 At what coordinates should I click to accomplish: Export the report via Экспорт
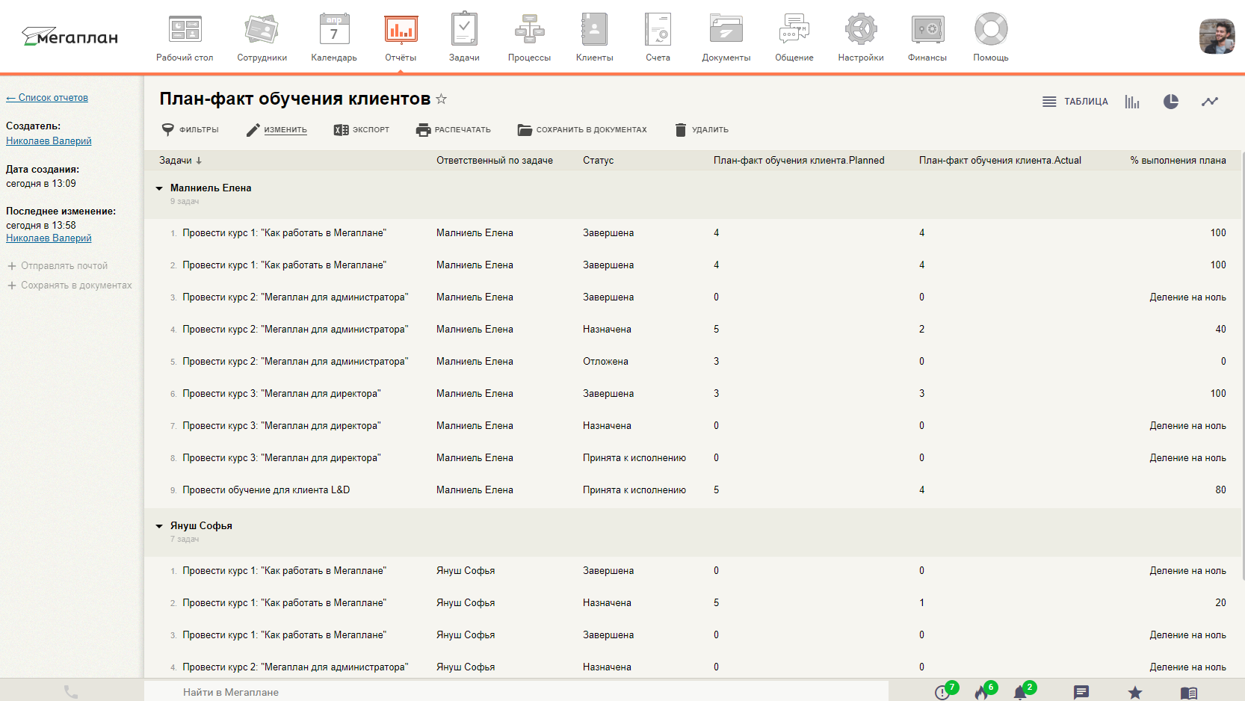[362, 130]
